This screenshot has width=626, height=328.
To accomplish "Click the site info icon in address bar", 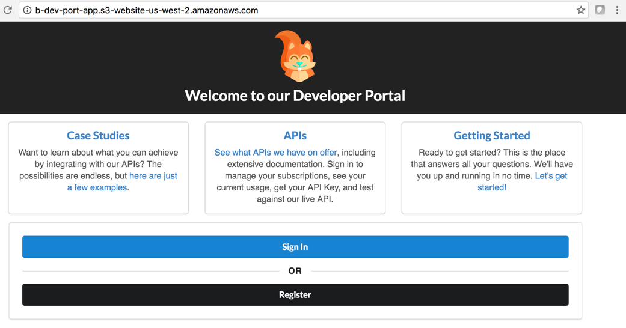I will [27, 10].
